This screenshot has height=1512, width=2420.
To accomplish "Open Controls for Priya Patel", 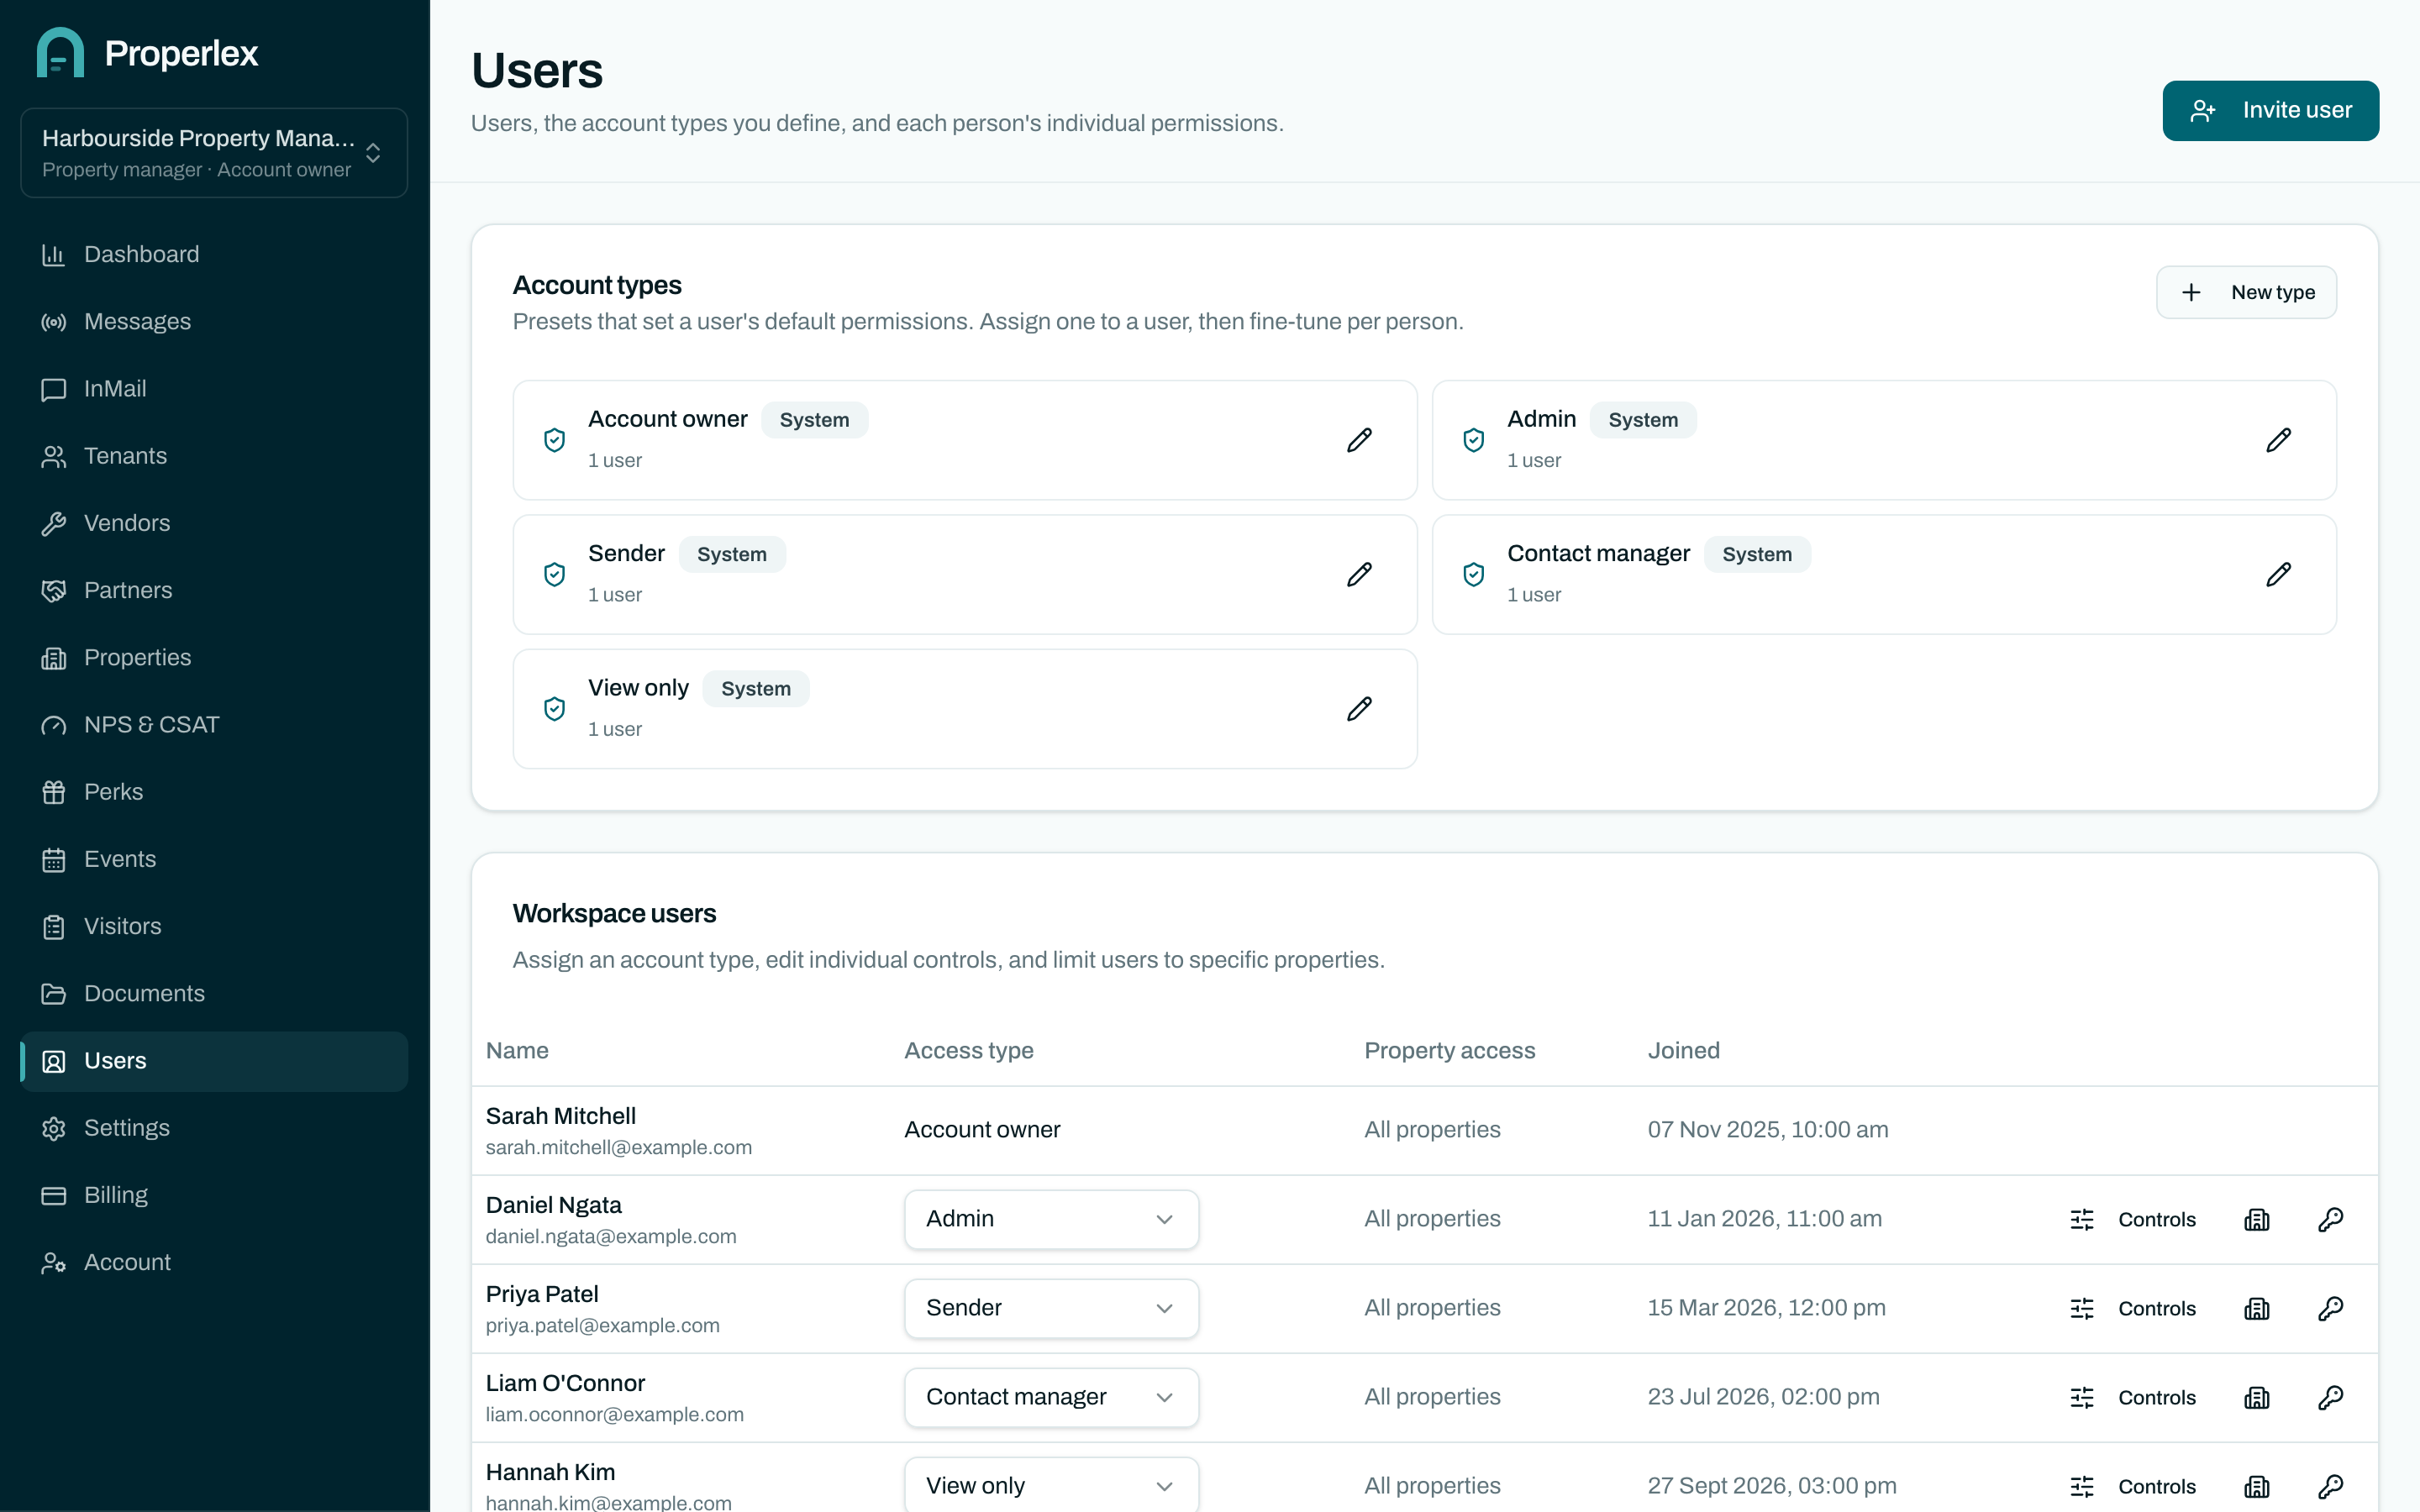I will (2133, 1308).
